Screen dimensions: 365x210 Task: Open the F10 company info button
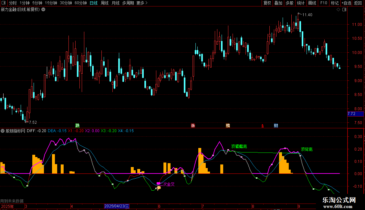[324, 3]
